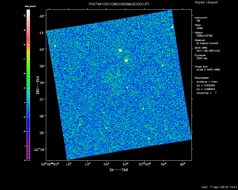Click the scaletype = linear parameter
This screenshot has width=238, height=190.
pos(207,82)
